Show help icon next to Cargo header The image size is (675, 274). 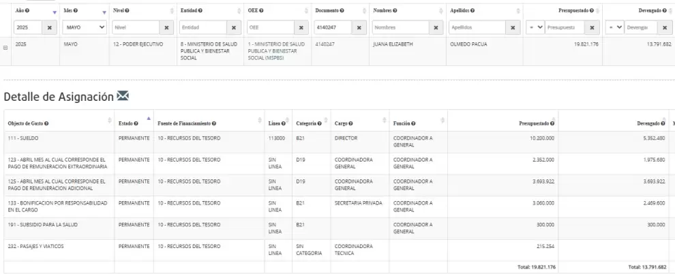(351, 123)
